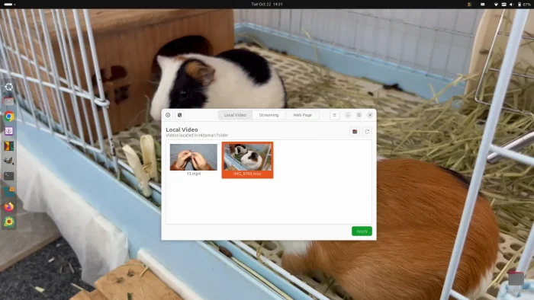Open Firefox from the dock
This screenshot has width=534, height=300.
pyautogui.click(x=9, y=206)
